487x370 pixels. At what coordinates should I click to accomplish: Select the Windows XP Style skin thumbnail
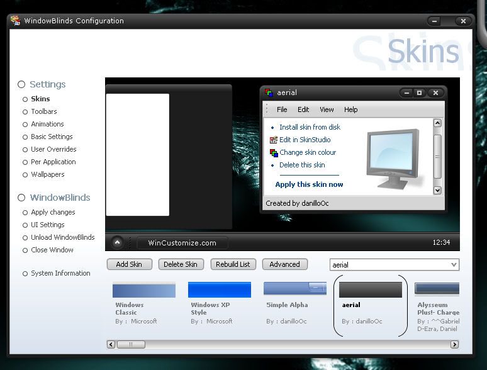click(219, 290)
